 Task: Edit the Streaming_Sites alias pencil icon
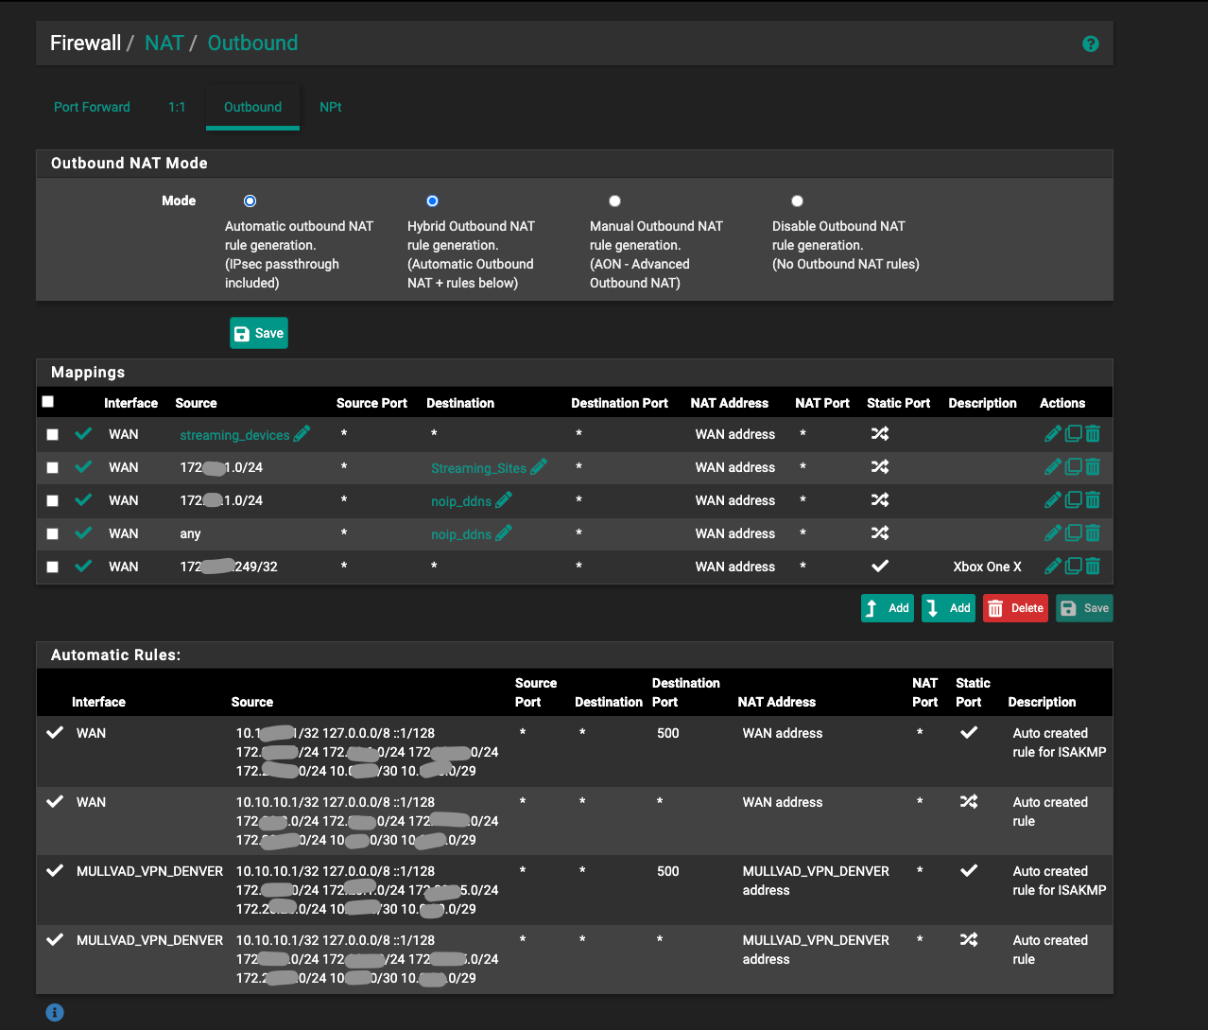click(x=539, y=466)
